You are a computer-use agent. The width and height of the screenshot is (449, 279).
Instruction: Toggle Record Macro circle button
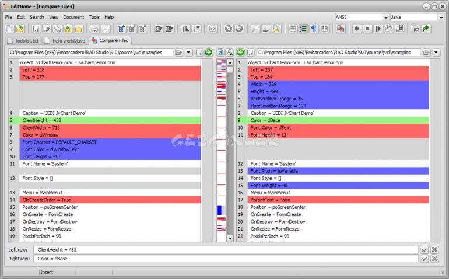[x=357, y=29]
